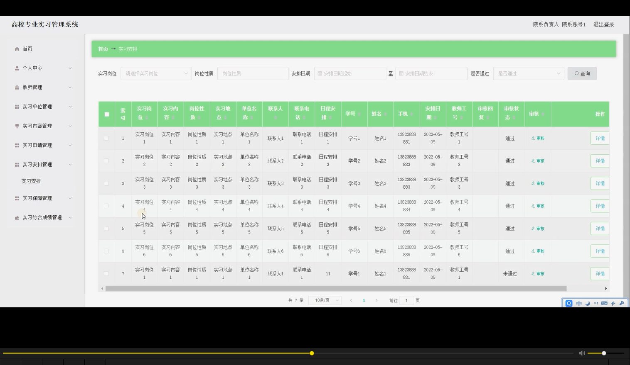Click the home icon beside 首页
Screen dimensions: 630x365
[x=17, y=49]
